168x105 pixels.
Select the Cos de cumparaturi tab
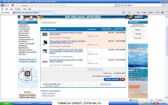(x=49, y=23)
